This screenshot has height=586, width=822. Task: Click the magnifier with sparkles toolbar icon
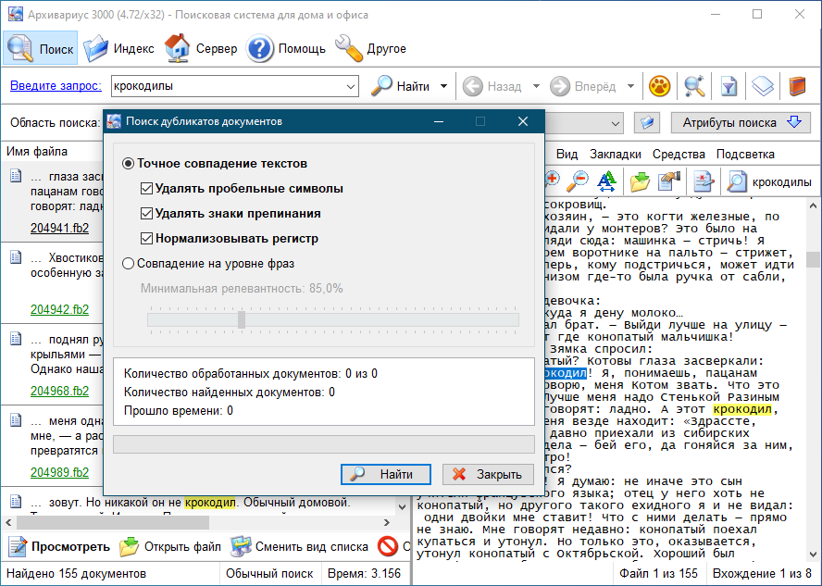pyautogui.click(x=694, y=86)
